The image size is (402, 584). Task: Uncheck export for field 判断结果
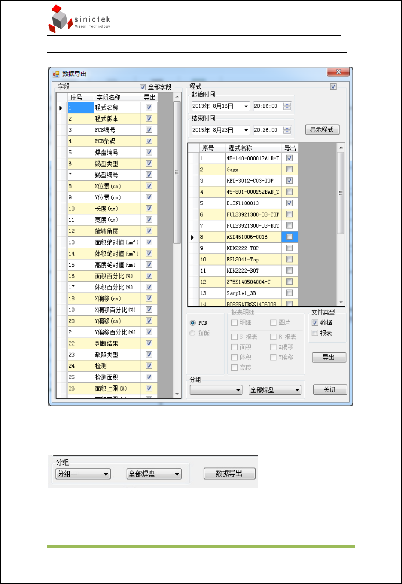149,343
